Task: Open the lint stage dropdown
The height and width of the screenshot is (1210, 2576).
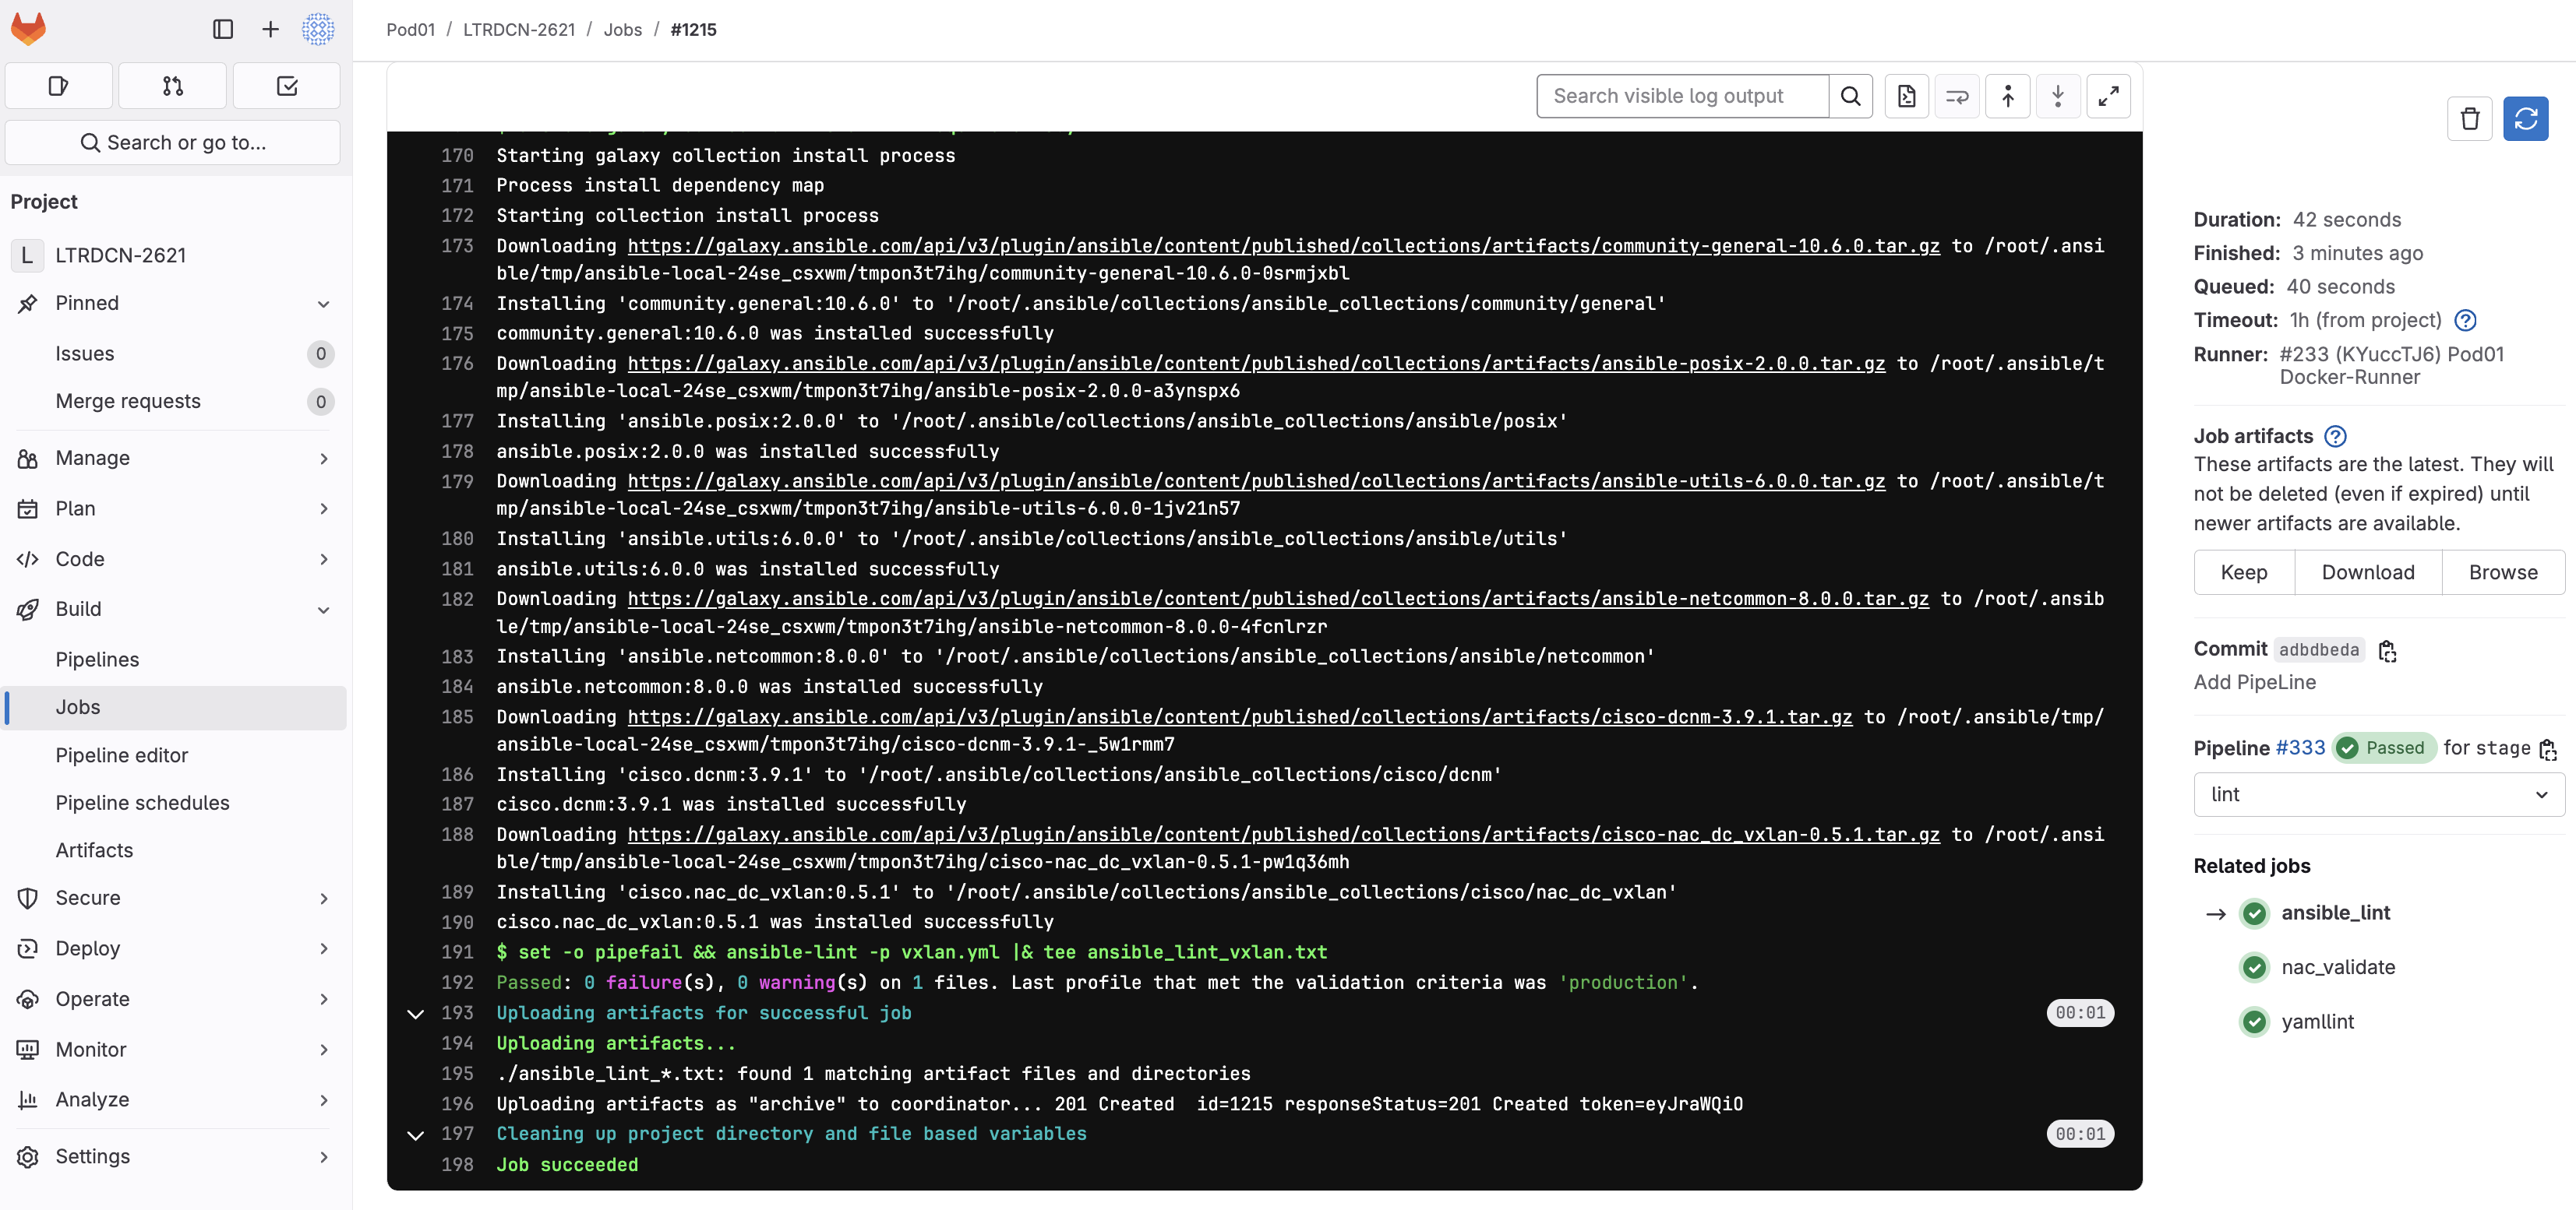Action: pos(2378,794)
